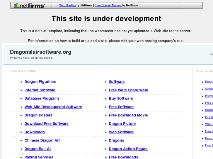Open the Database Programs search link
The image size is (213, 159).
click(42, 99)
